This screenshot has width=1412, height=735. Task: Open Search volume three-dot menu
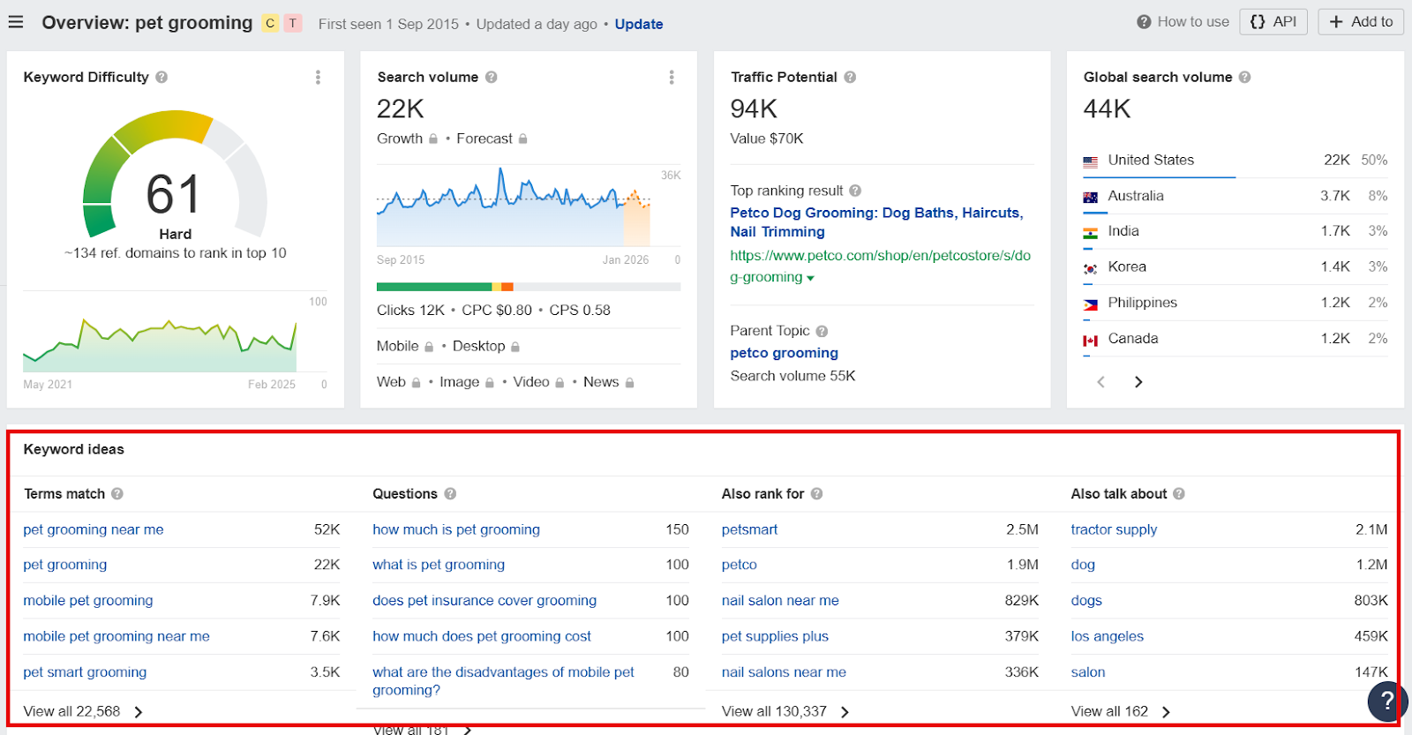point(672,77)
